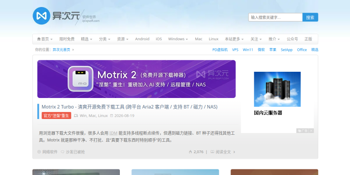
Task: Open the 限时免费 menu item
Action: pos(67,39)
